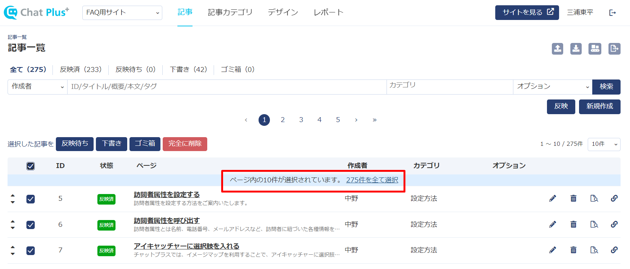Click the pencil edit icon for article 5

coord(553,199)
